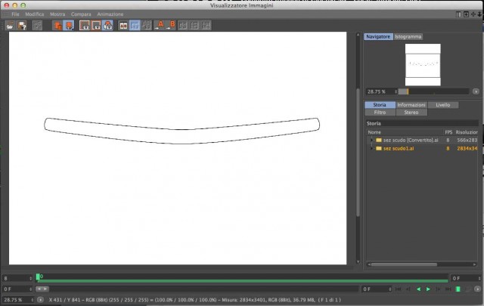Adjust the Navigator zoom slider
The width and height of the screenshot is (484, 306).
click(x=433, y=91)
